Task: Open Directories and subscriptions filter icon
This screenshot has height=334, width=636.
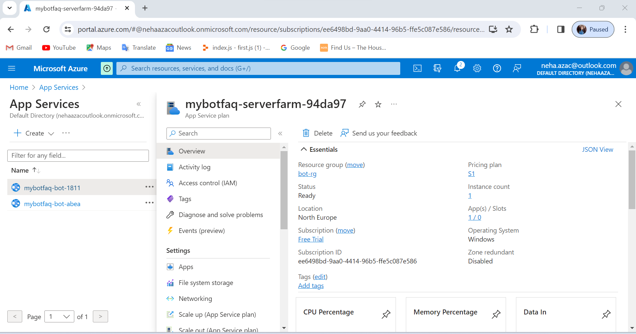Action: pos(437,68)
